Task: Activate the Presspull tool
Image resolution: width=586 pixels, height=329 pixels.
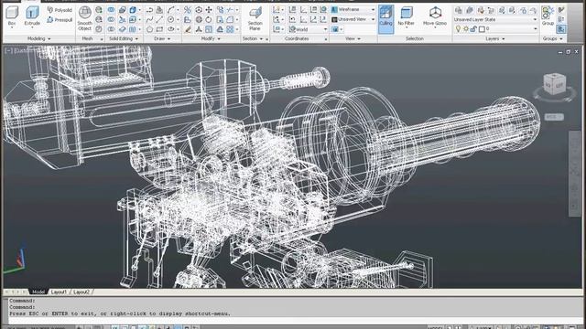Action: coord(60,20)
